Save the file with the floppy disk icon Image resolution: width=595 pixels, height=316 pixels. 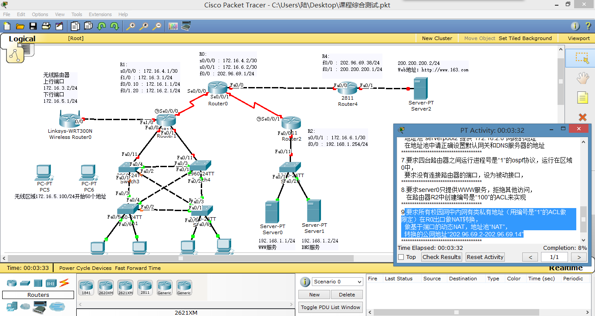click(x=33, y=26)
